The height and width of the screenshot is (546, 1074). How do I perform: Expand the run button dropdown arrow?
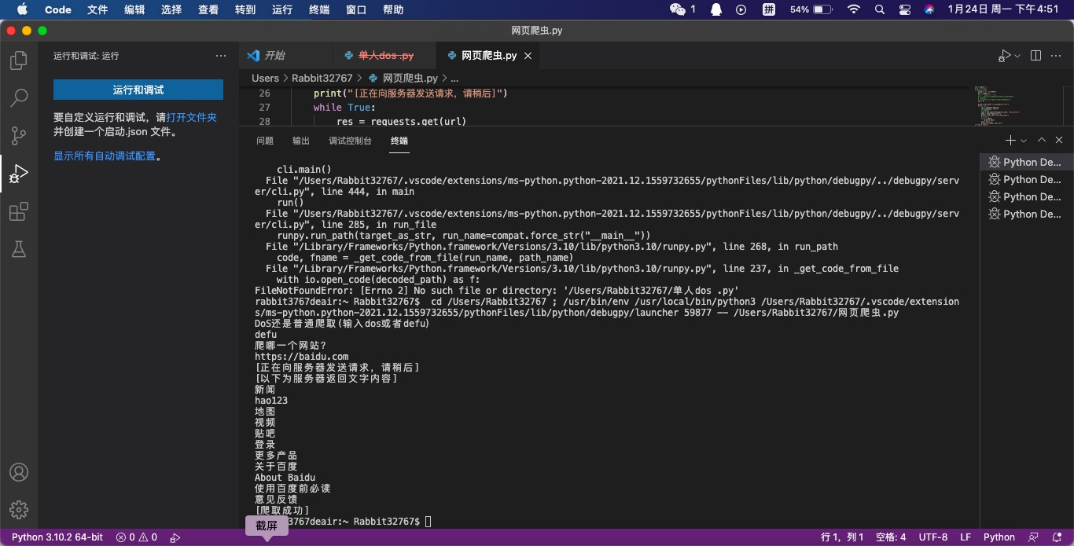coord(1017,56)
